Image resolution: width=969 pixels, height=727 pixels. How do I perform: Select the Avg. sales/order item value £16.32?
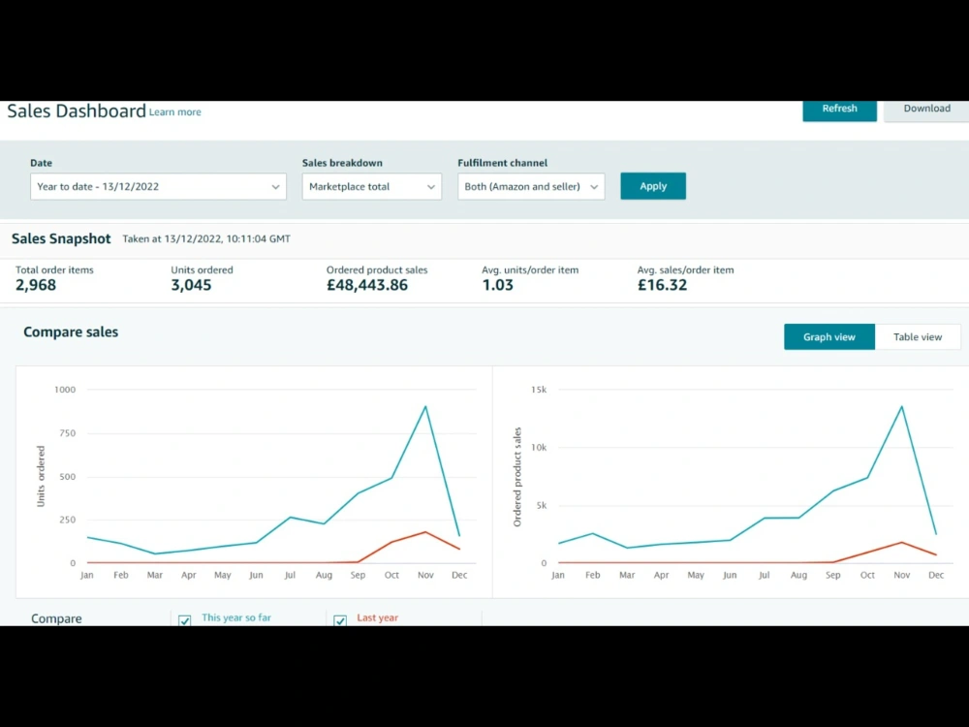pyautogui.click(x=662, y=285)
